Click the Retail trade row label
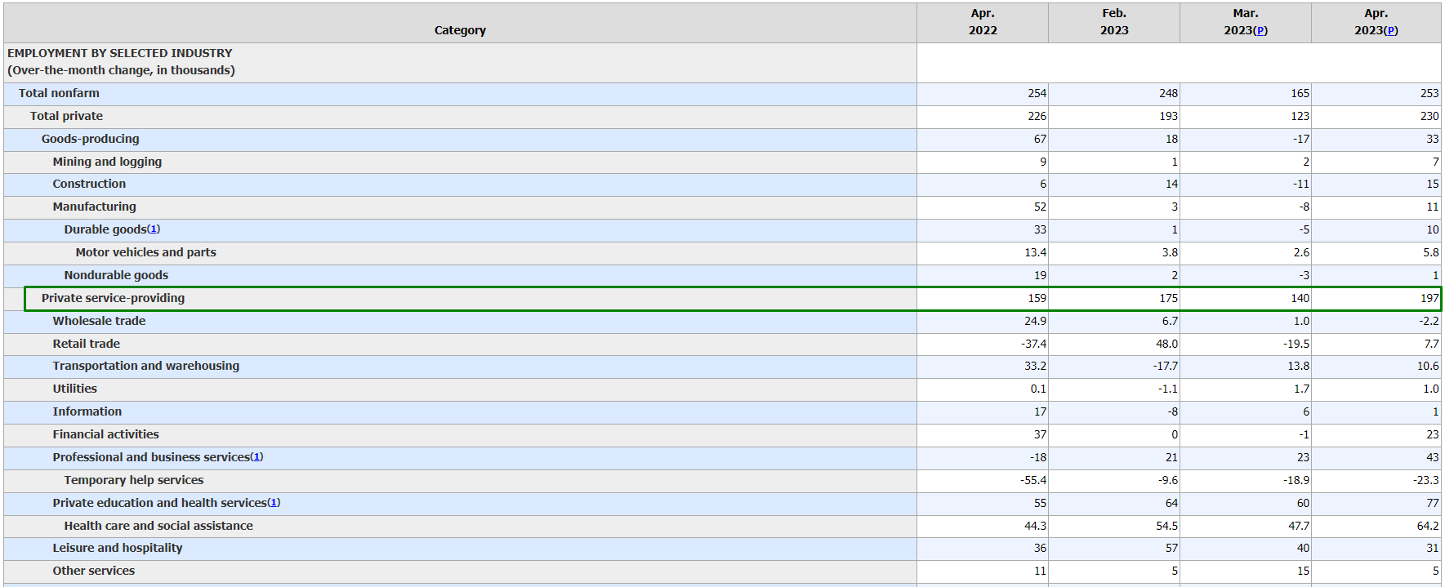This screenshot has width=1445, height=587. [87, 344]
